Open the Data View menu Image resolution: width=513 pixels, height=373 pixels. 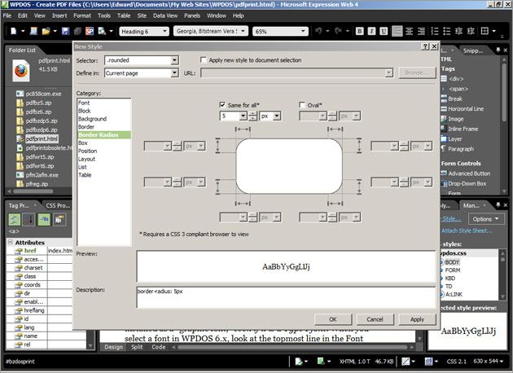[x=165, y=15]
